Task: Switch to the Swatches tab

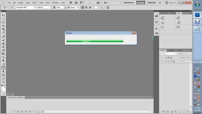Action: 164,13
